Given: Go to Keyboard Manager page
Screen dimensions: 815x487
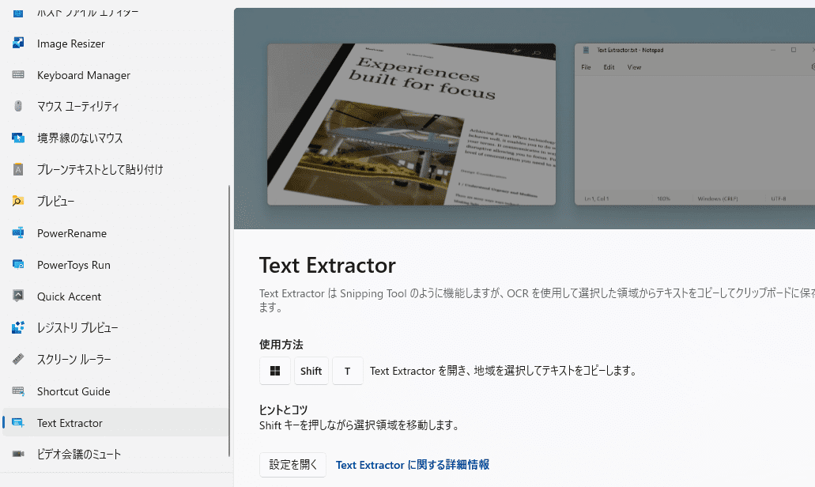Looking at the screenshot, I should click(x=115, y=75).
